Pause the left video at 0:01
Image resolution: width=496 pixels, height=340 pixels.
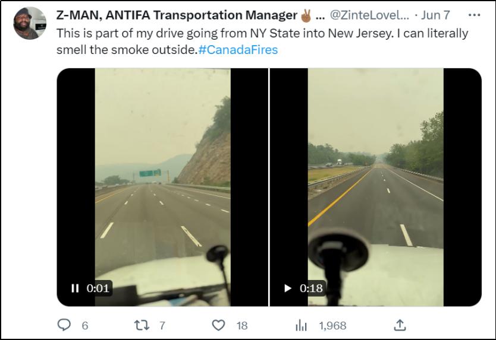(75, 288)
